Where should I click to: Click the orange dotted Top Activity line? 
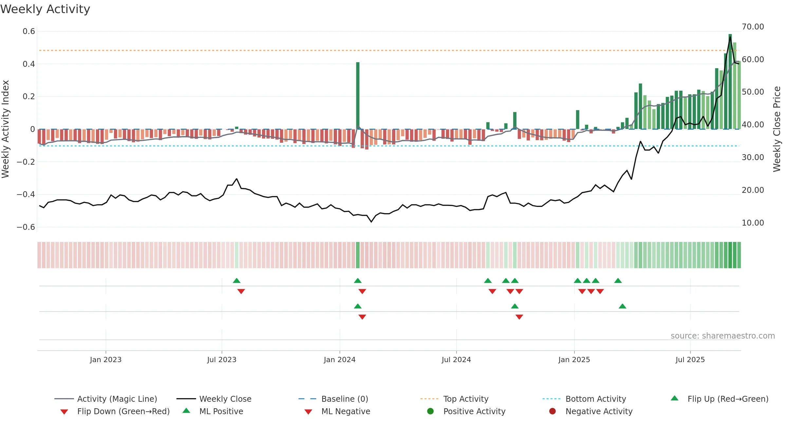point(389,50)
